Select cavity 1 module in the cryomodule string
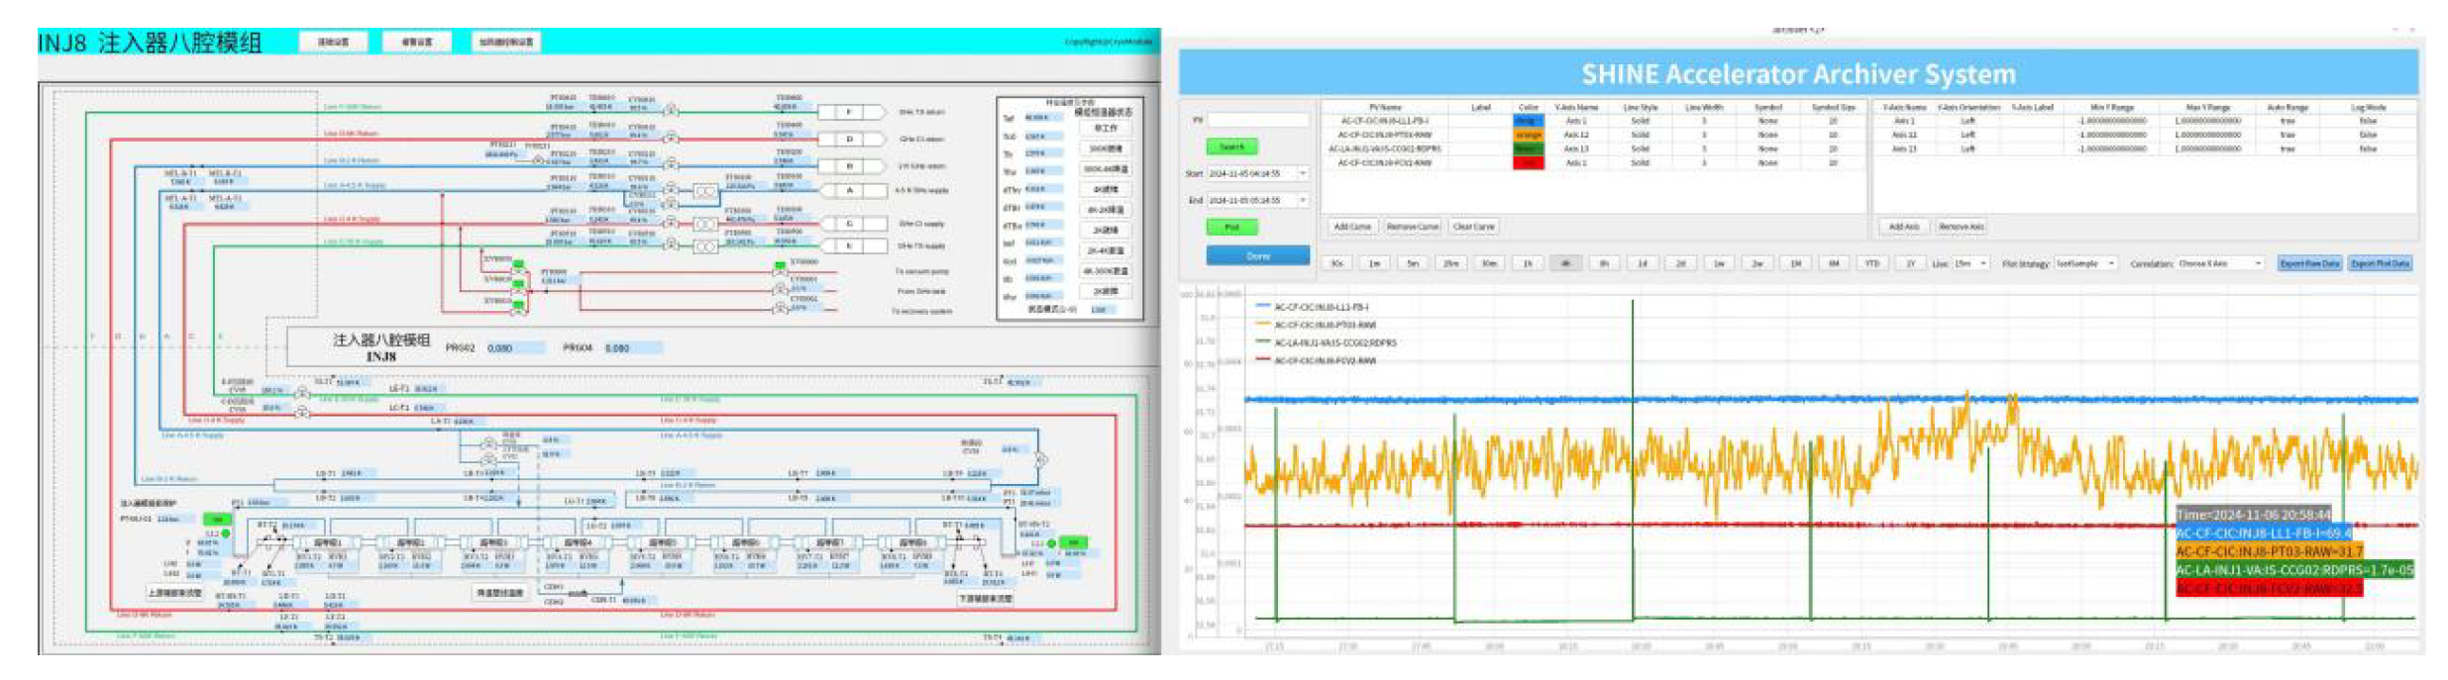The width and height of the screenshot is (2448, 680). click(x=327, y=542)
